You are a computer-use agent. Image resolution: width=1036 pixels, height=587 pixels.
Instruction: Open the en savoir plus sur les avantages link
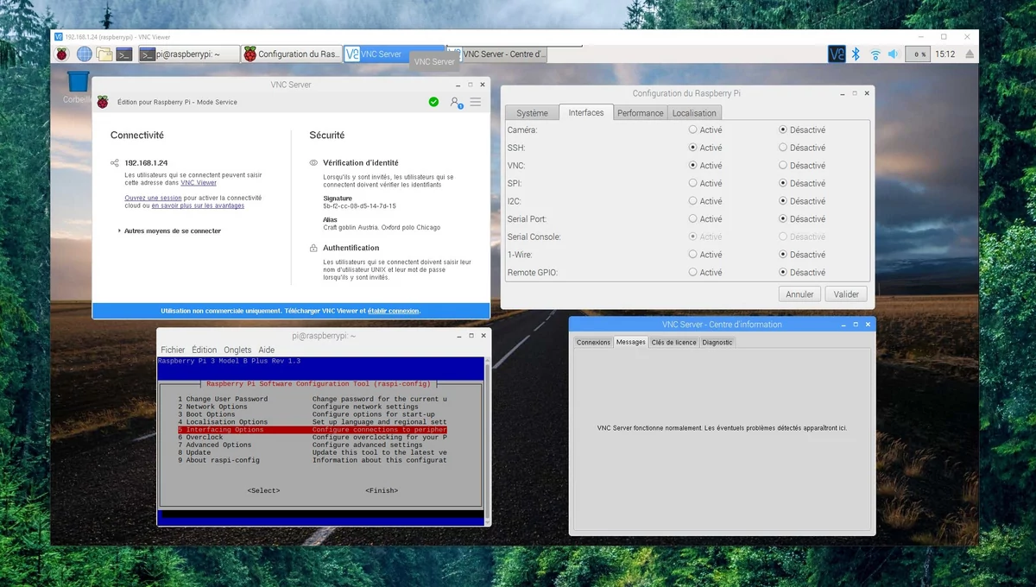pyautogui.click(x=198, y=205)
